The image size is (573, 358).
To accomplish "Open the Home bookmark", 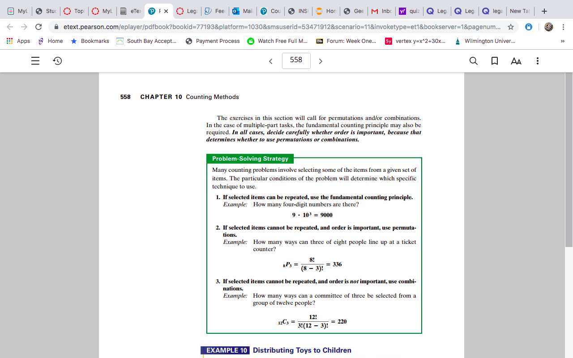I will click(x=50, y=41).
